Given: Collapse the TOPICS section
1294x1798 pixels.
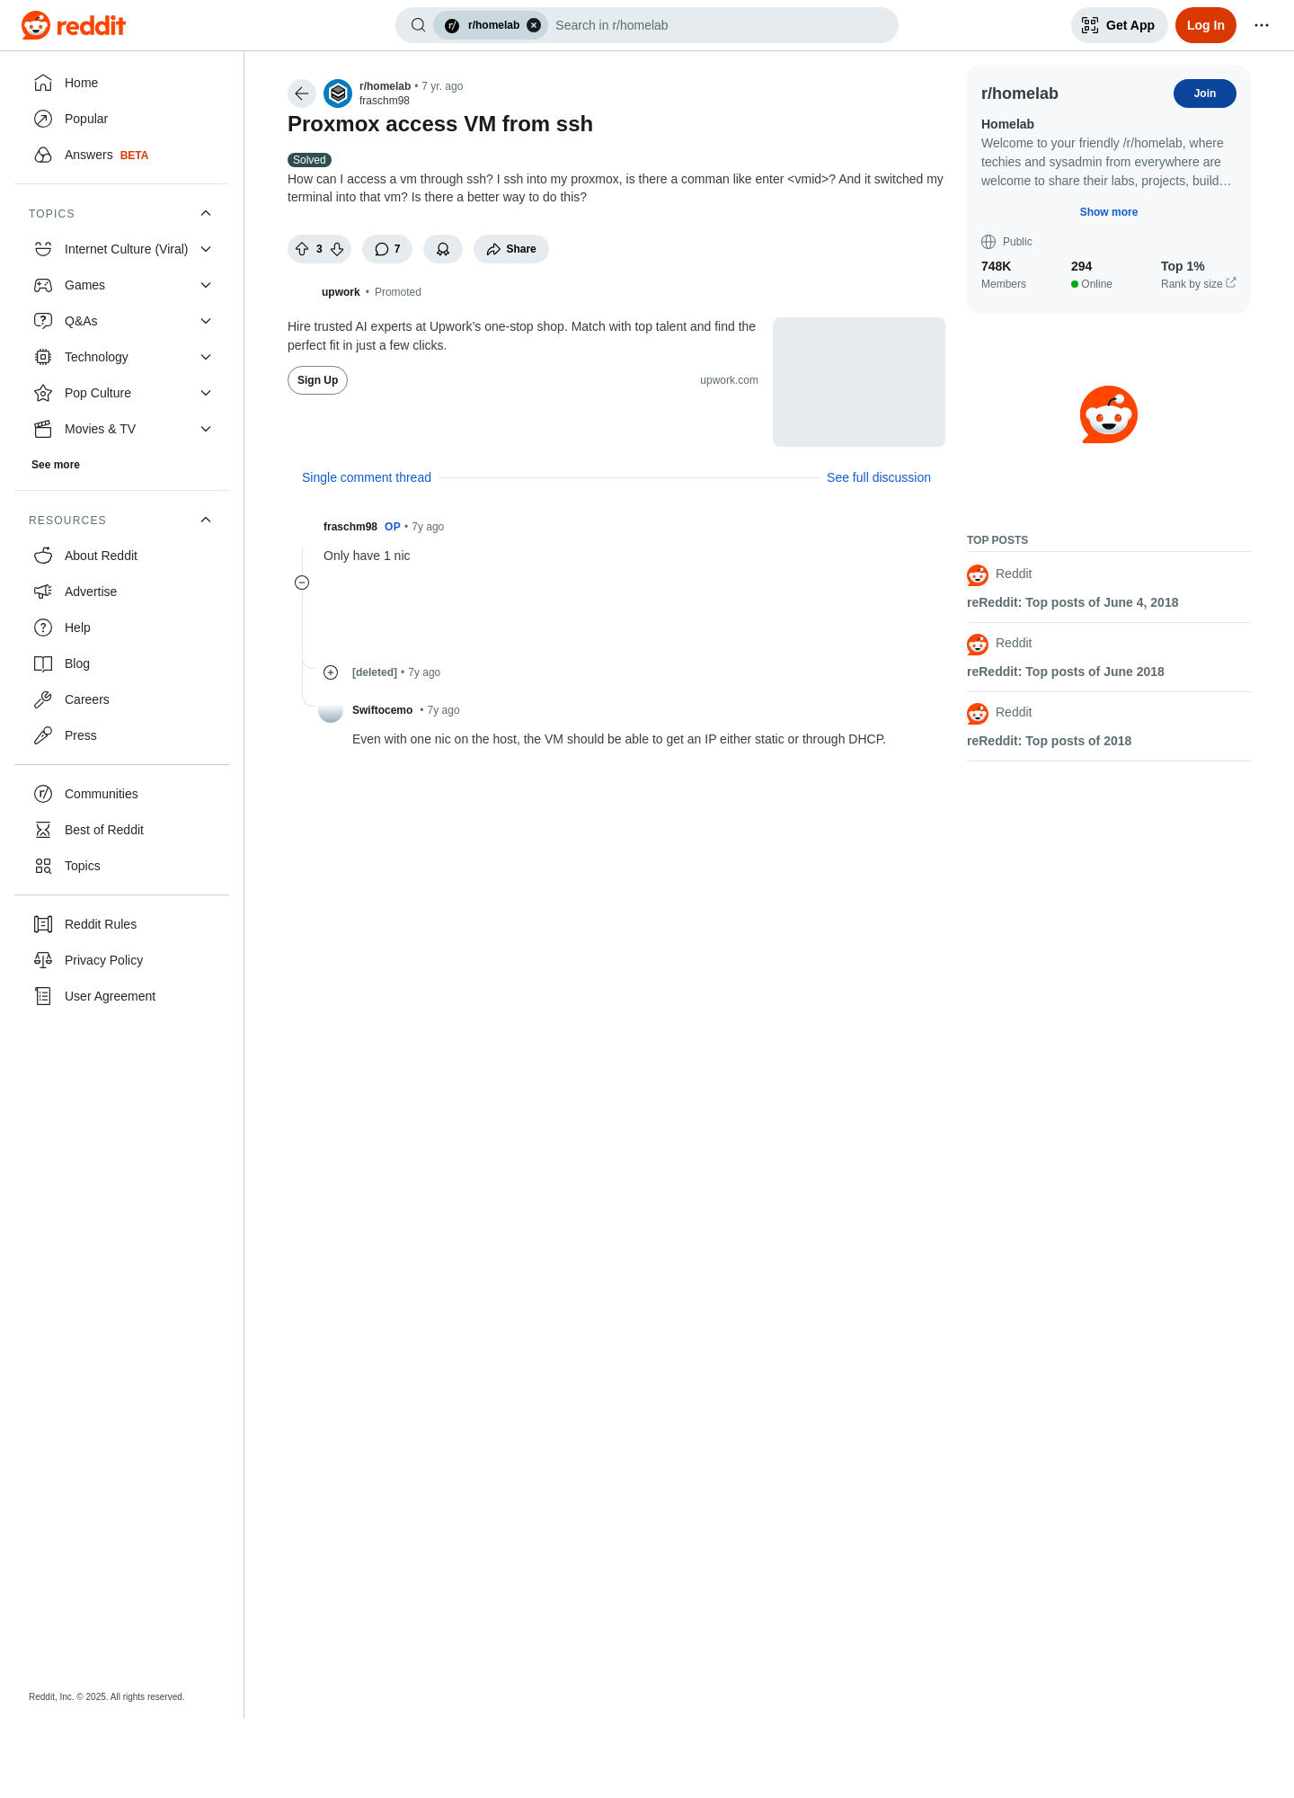Looking at the screenshot, I should 122,213.
